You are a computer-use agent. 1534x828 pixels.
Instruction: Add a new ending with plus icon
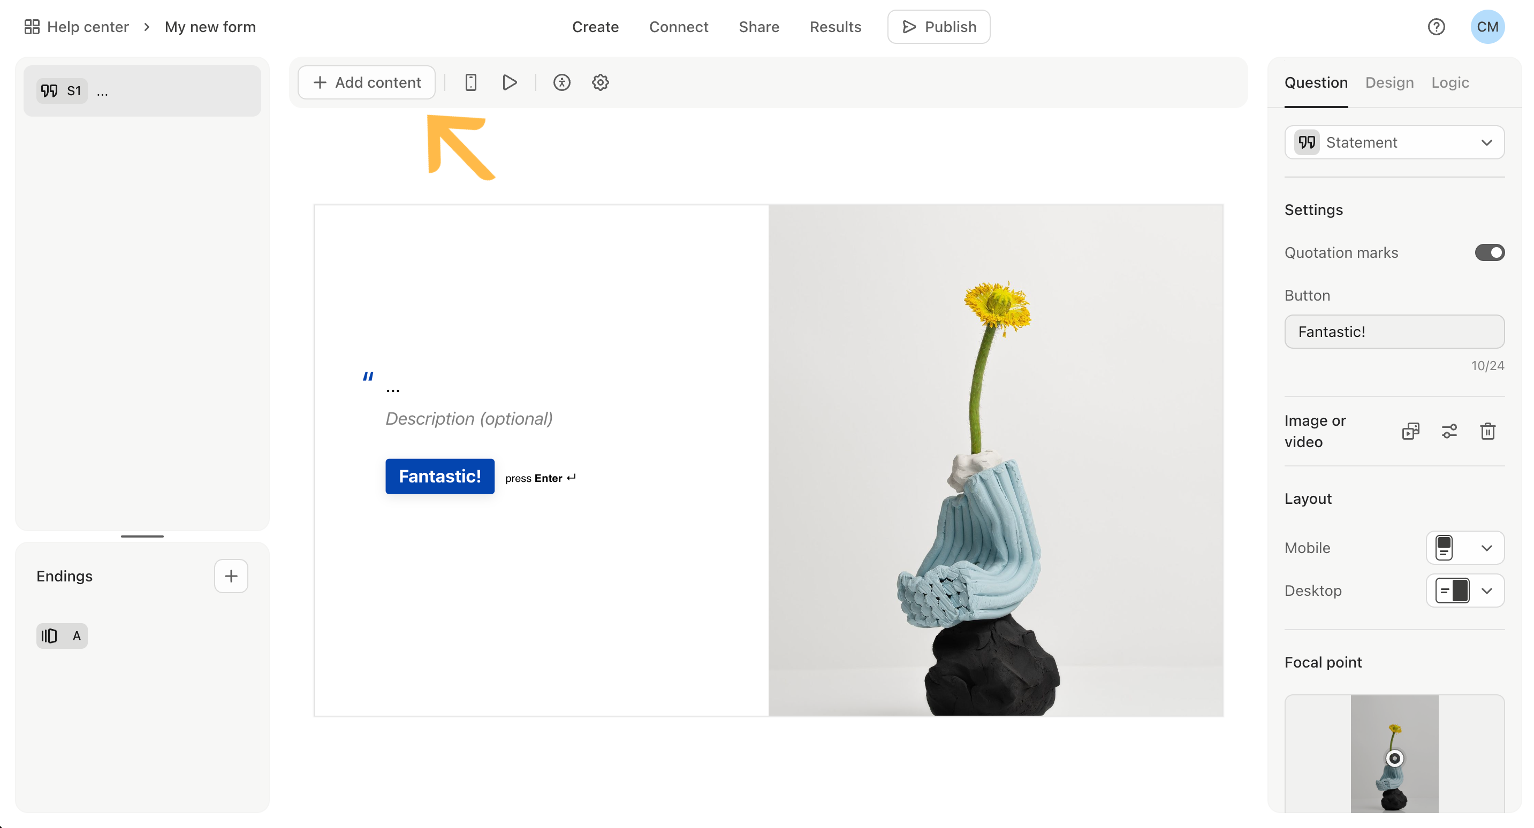click(x=231, y=576)
